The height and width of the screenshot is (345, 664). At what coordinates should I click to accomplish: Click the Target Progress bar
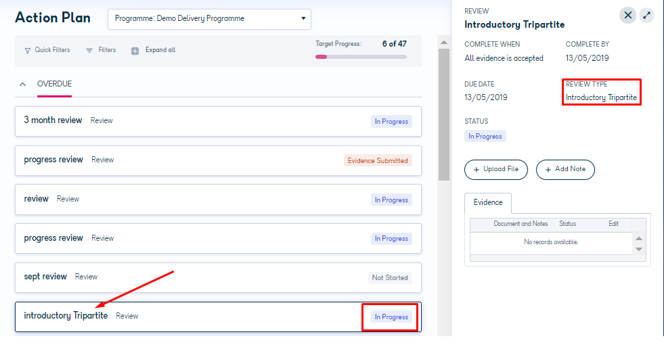click(x=361, y=57)
